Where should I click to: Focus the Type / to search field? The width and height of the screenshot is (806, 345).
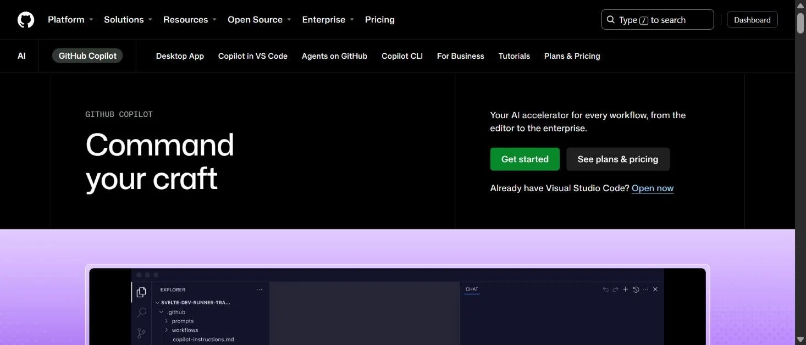point(658,20)
